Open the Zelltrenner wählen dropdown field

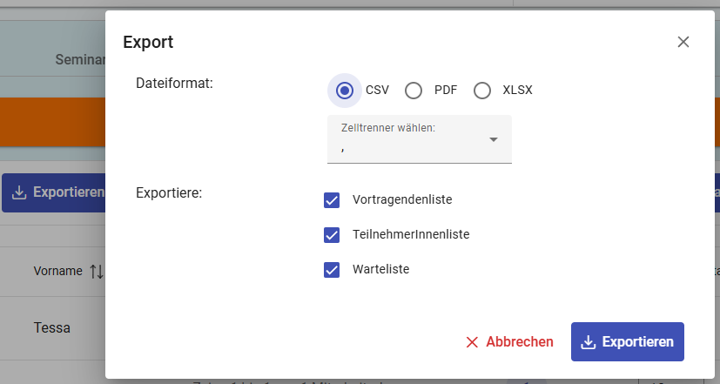coord(409,139)
